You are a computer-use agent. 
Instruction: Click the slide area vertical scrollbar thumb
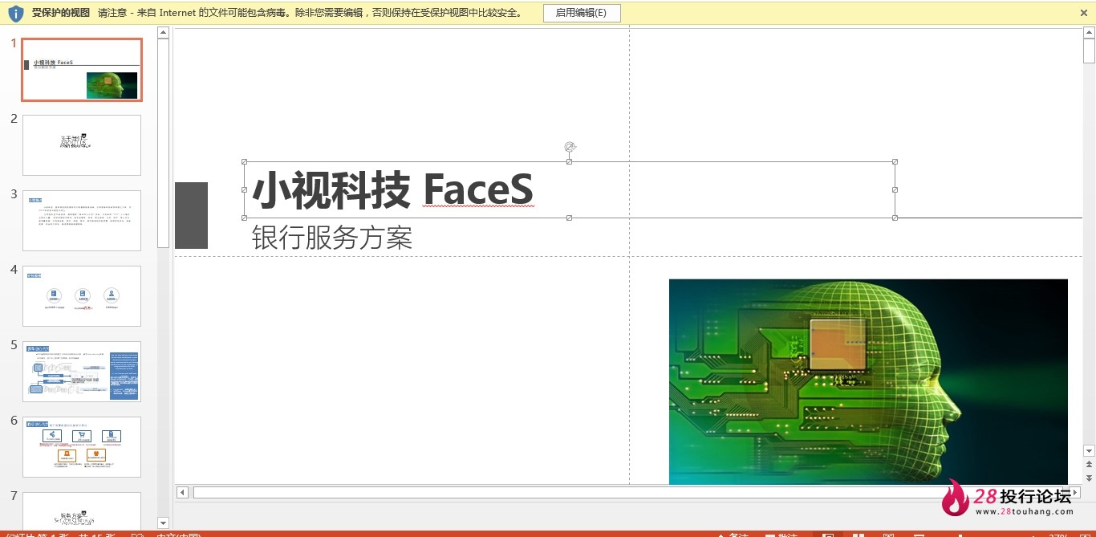[x=1089, y=51]
